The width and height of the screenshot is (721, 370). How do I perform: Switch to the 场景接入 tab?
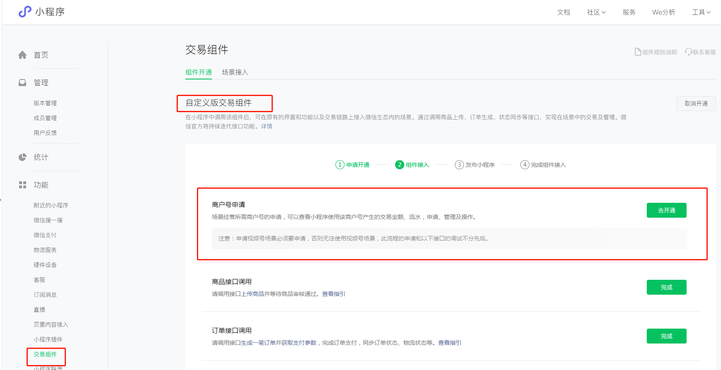coord(235,72)
